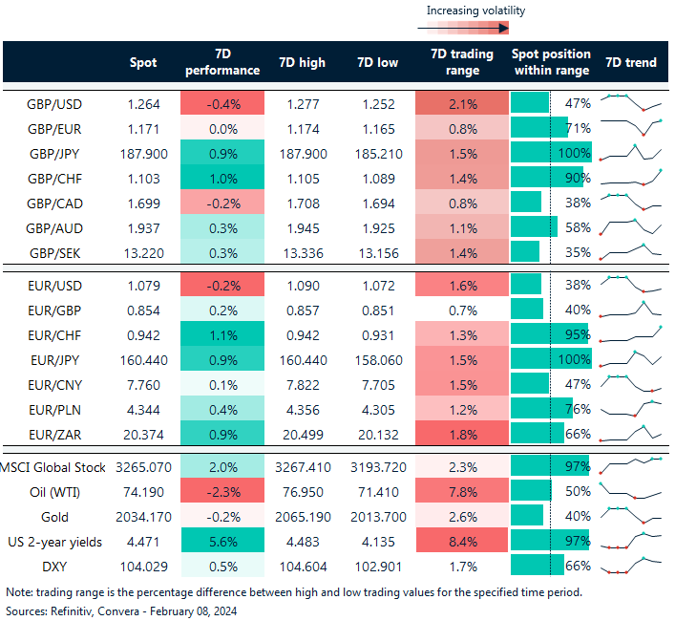Image resolution: width=675 pixels, height=621 pixels.
Task: Select the 7D high column header
Action: pos(302,62)
